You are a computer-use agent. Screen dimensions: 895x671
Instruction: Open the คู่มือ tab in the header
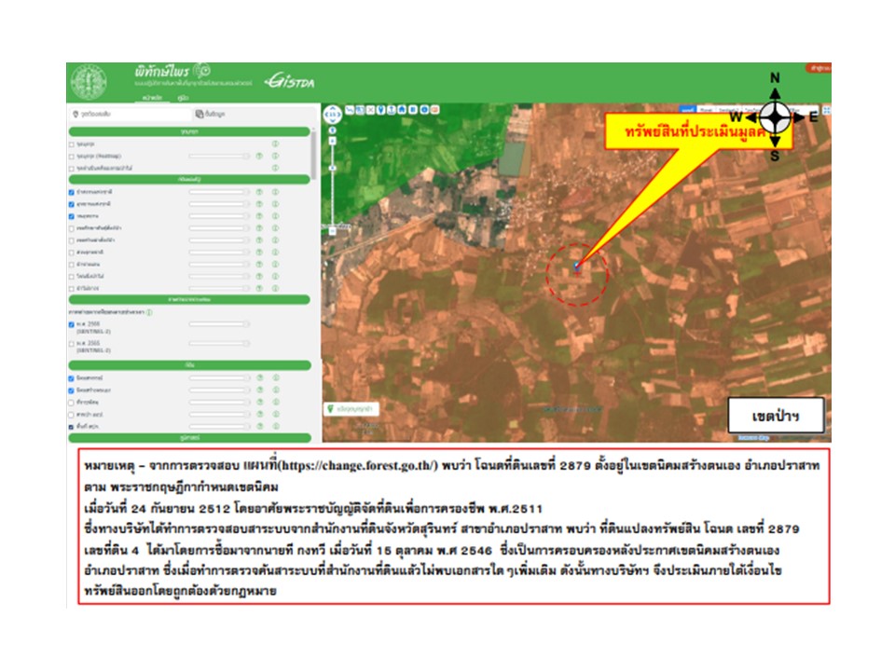click(184, 96)
